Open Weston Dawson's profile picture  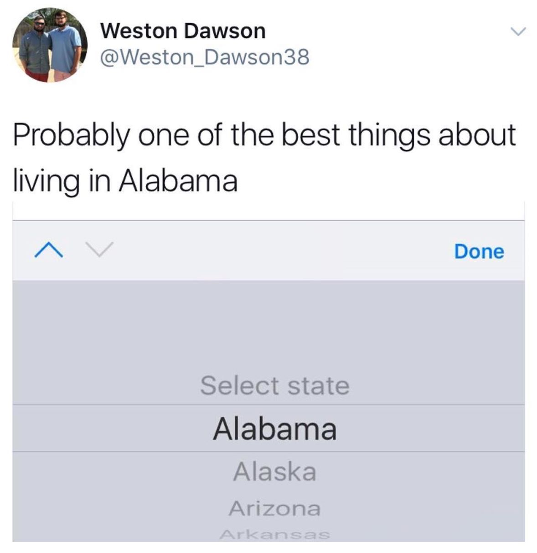[49, 45]
